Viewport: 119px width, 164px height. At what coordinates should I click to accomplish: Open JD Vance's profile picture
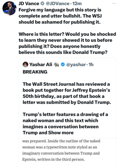point(9,8)
